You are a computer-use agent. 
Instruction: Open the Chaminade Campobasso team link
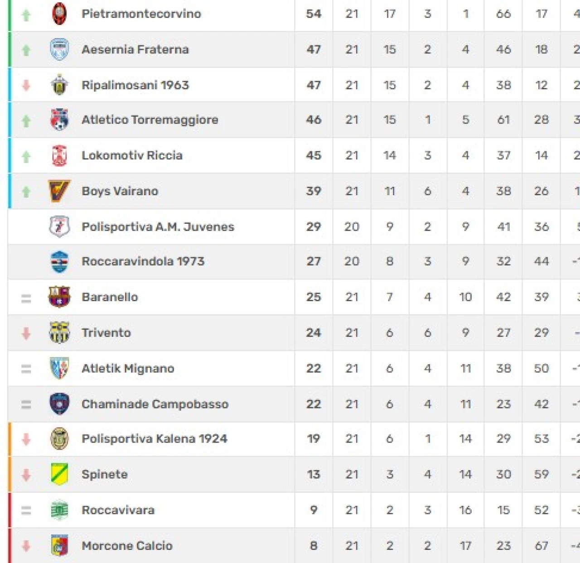point(155,404)
